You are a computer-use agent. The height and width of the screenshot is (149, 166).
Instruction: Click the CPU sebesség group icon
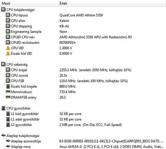(x=3, y=64)
